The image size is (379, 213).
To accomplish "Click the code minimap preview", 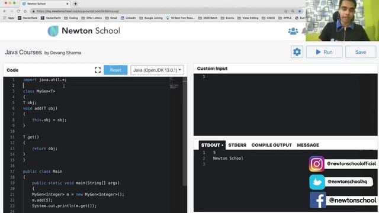I will pyautogui.click(x=174, y=83).
